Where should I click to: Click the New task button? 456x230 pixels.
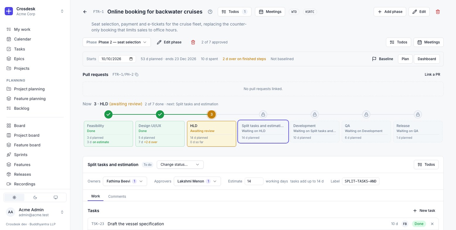[424, 211]
